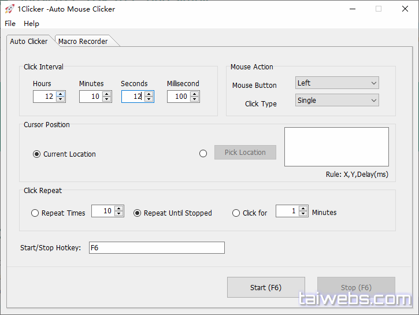Open the Mouse Button dropdown
419x315 pixels.
click(337, 83)
